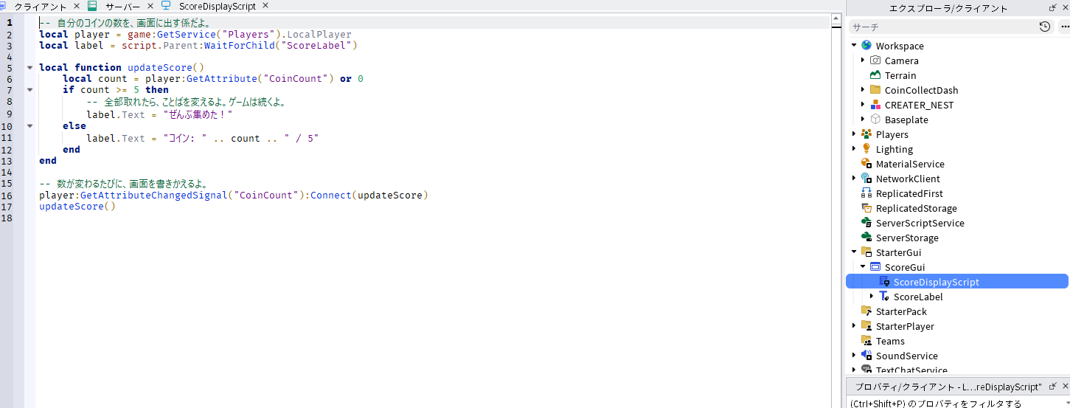This screenshot has height=408, width=1070.
Task: Click the "ぜんぶ集めた！" string on line 9
Action: 198,114
